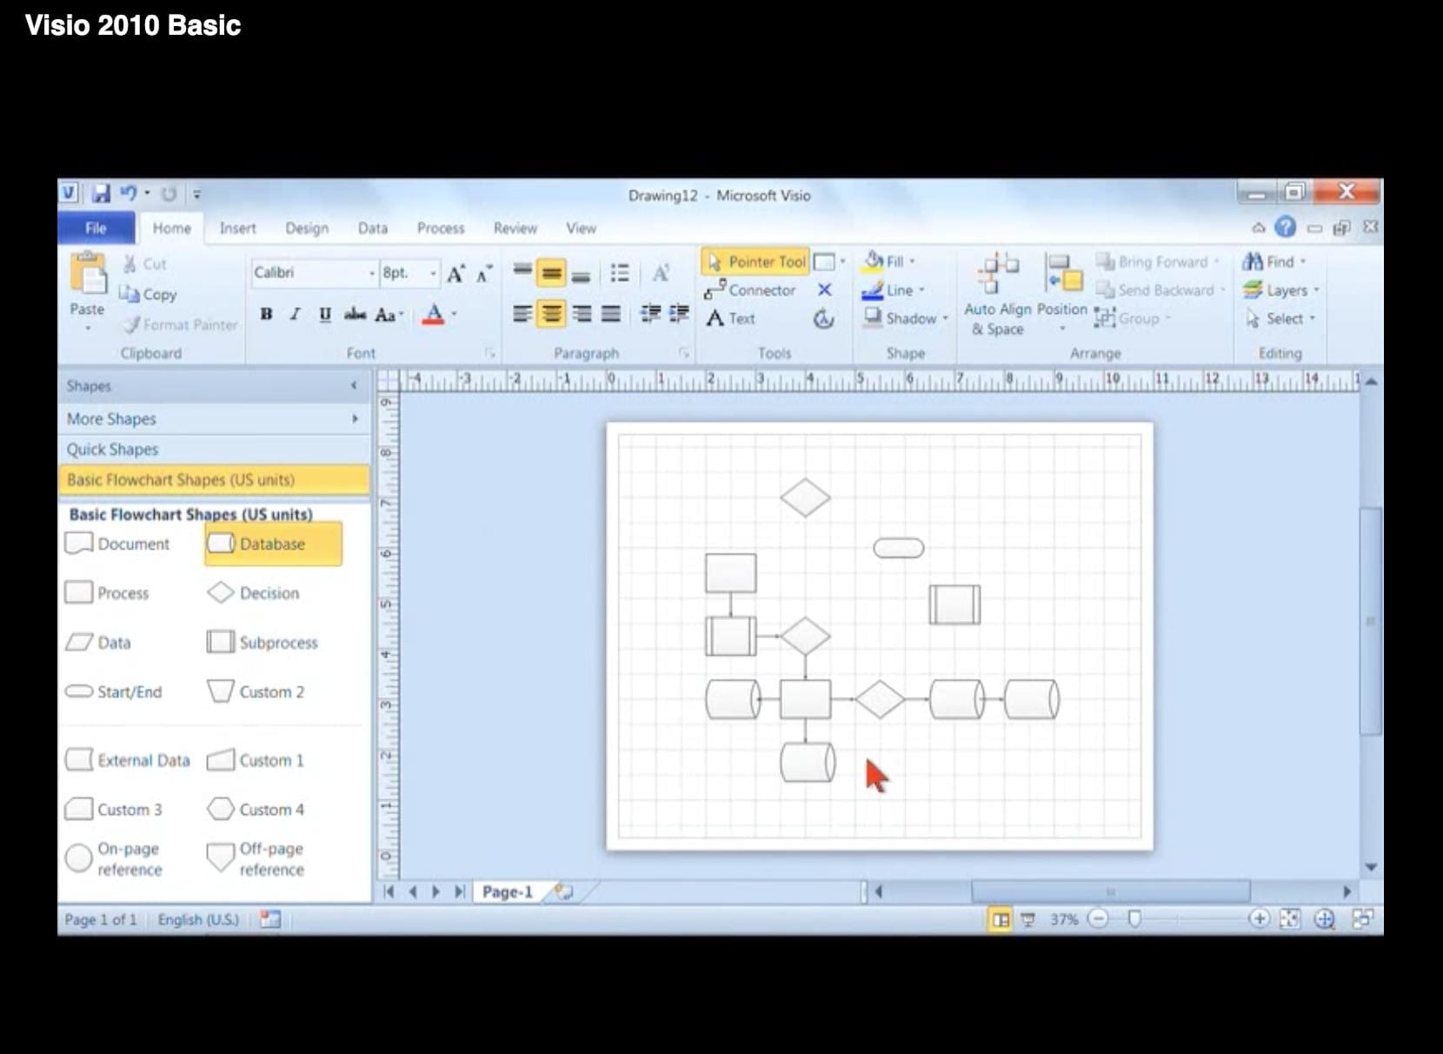This screenshot has width=1443, height=1054.
Task: Pick the Off-page reference shape
Action: pos(256,858)
